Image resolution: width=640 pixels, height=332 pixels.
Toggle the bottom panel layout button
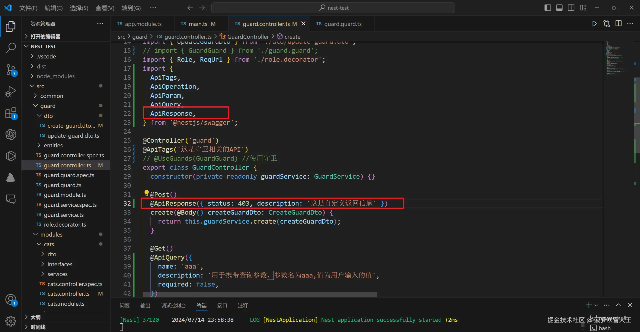tap(559, 8)
